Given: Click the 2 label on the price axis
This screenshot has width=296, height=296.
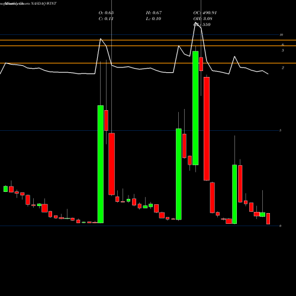Looking at the screenshot, I should pos(282,68).
